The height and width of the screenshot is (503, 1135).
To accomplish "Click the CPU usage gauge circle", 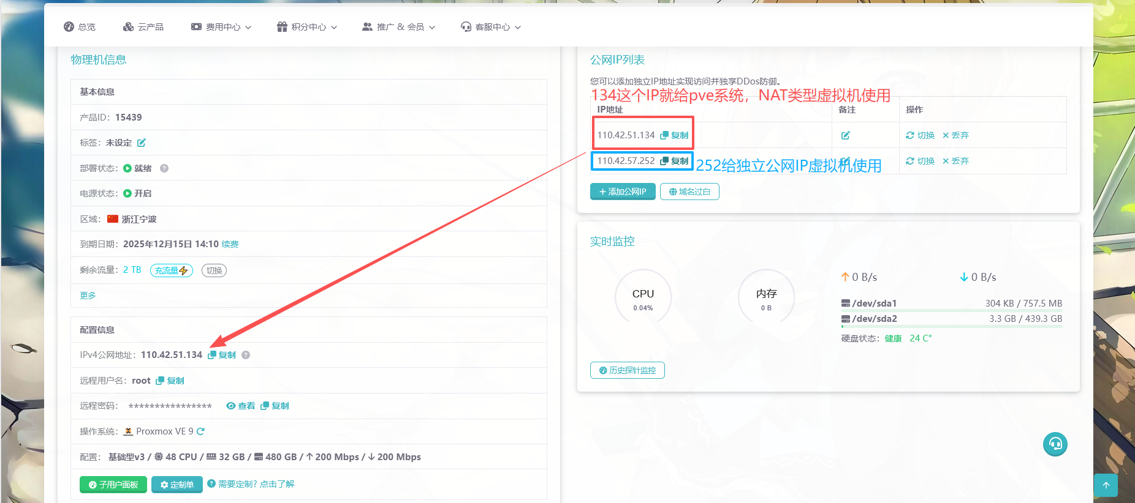I will (x=643, y=297).
